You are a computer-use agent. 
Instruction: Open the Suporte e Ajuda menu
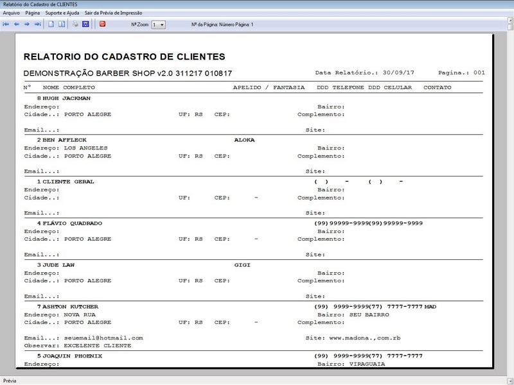(62, 13)
